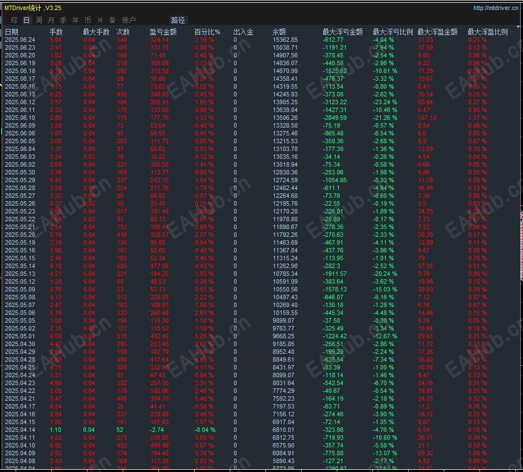Click max loss ratio -20.24 %

[385, 274]
